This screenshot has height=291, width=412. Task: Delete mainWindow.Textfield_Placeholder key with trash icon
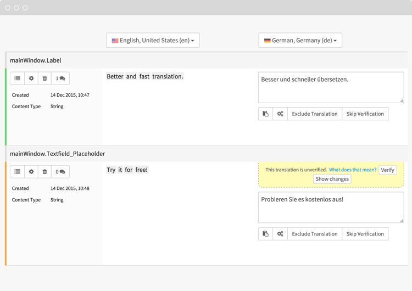[45, 172]
